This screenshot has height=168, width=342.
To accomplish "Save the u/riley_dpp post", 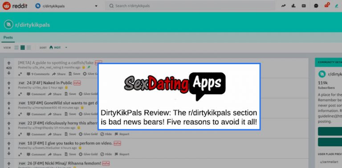I will tap(70, 94).
